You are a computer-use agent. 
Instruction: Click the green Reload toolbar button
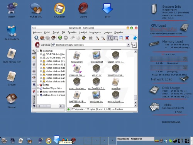click(x=60, y=38)
